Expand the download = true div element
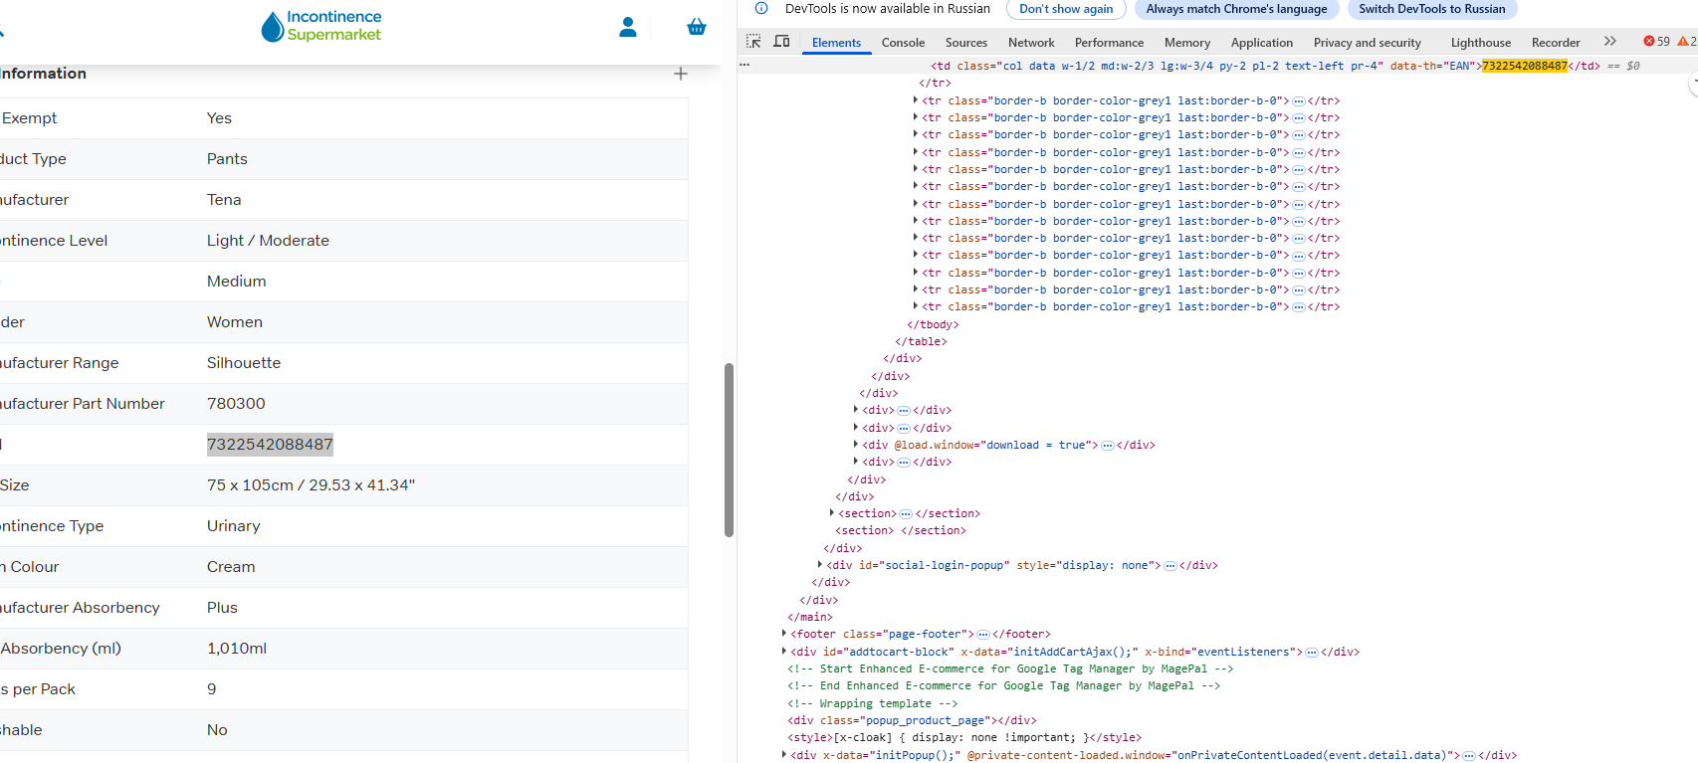This screenshot has height=763, width=1698. 856,445
